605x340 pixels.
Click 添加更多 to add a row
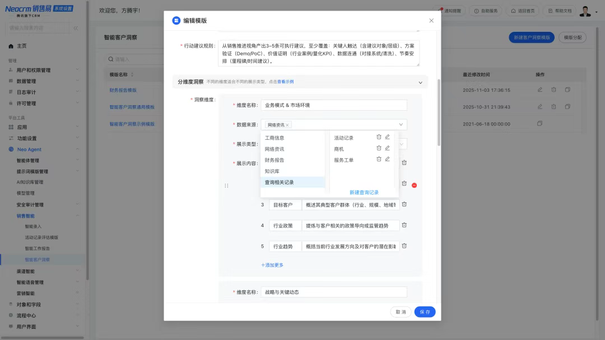pos(272,265)
